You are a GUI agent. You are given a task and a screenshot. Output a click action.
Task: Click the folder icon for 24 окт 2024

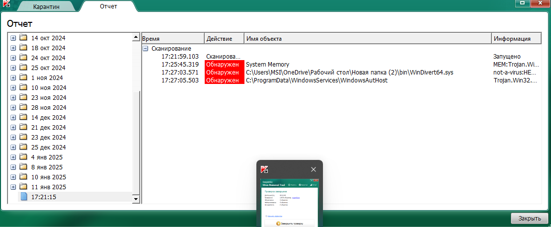[x=23, y=57]
